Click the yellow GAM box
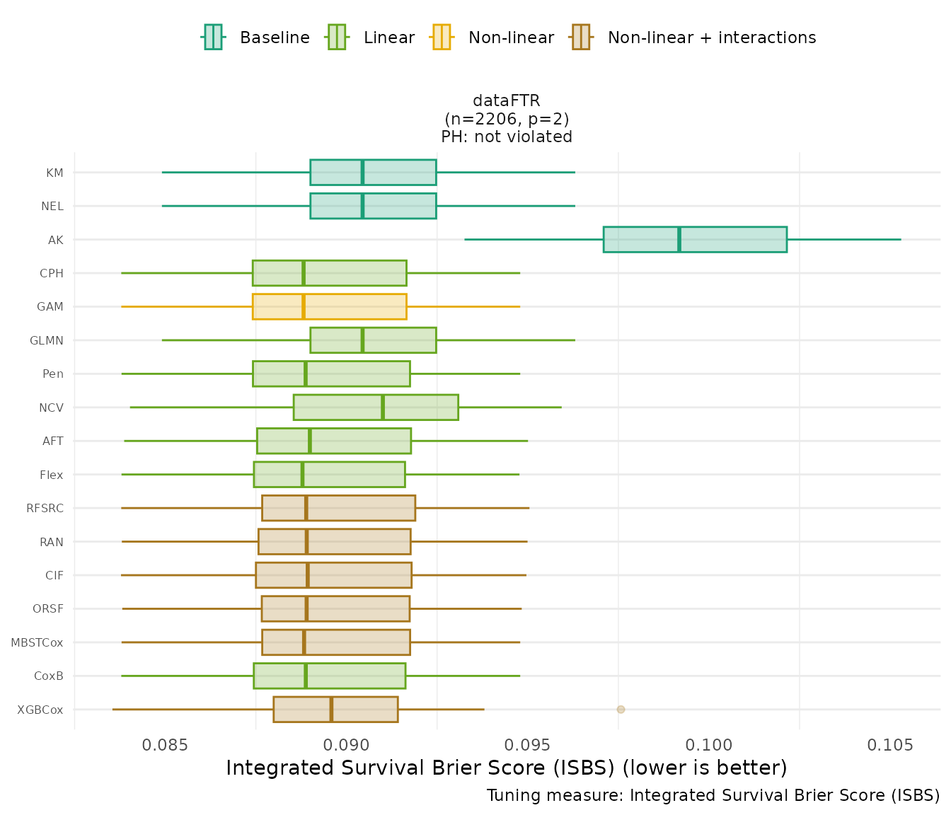The width and height of the screenshot is (951, 815). 330,306
